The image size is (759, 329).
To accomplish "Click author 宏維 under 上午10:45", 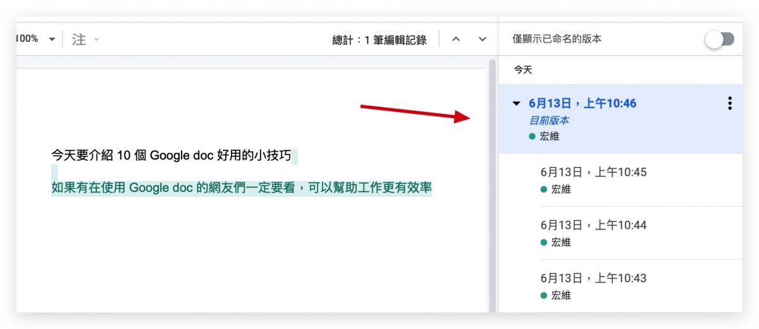I will (555, 189).
